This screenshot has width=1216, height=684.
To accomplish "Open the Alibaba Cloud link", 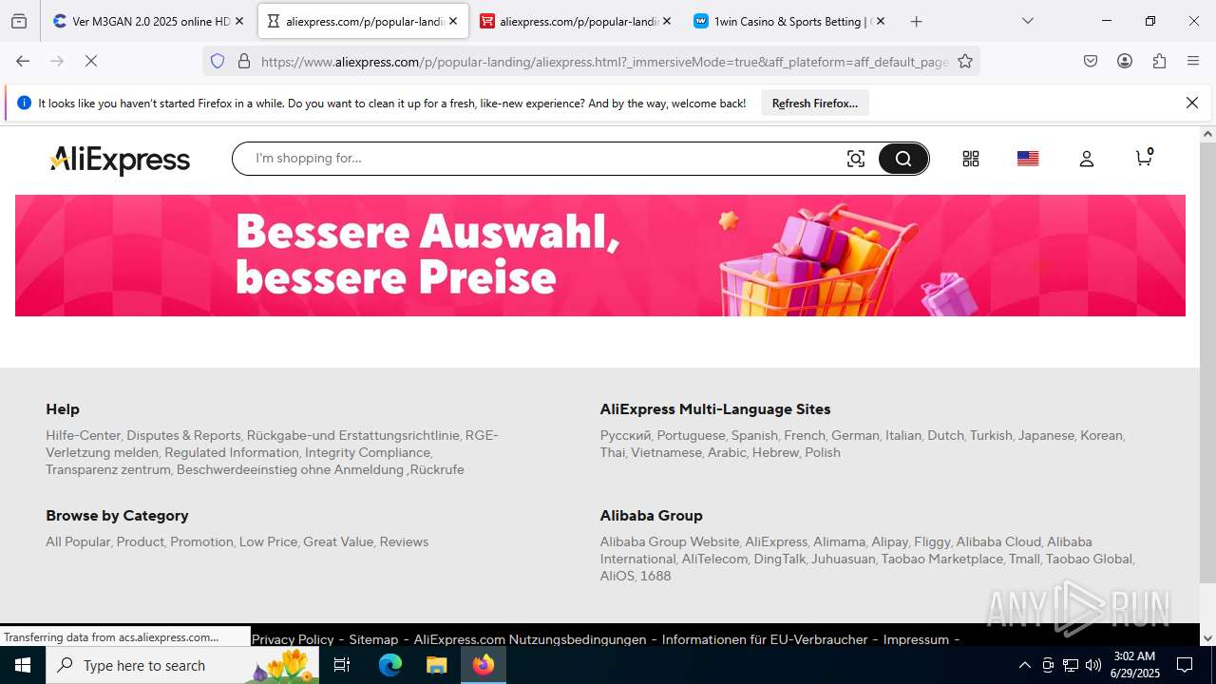I will click(x=998, y=541).
